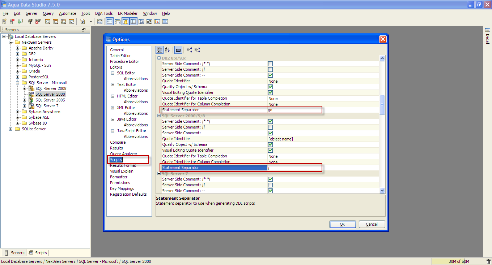
Task: Click the scroll-shaped script icon in main toolbar
Action: pyautogui.click(x=100, y=22)
